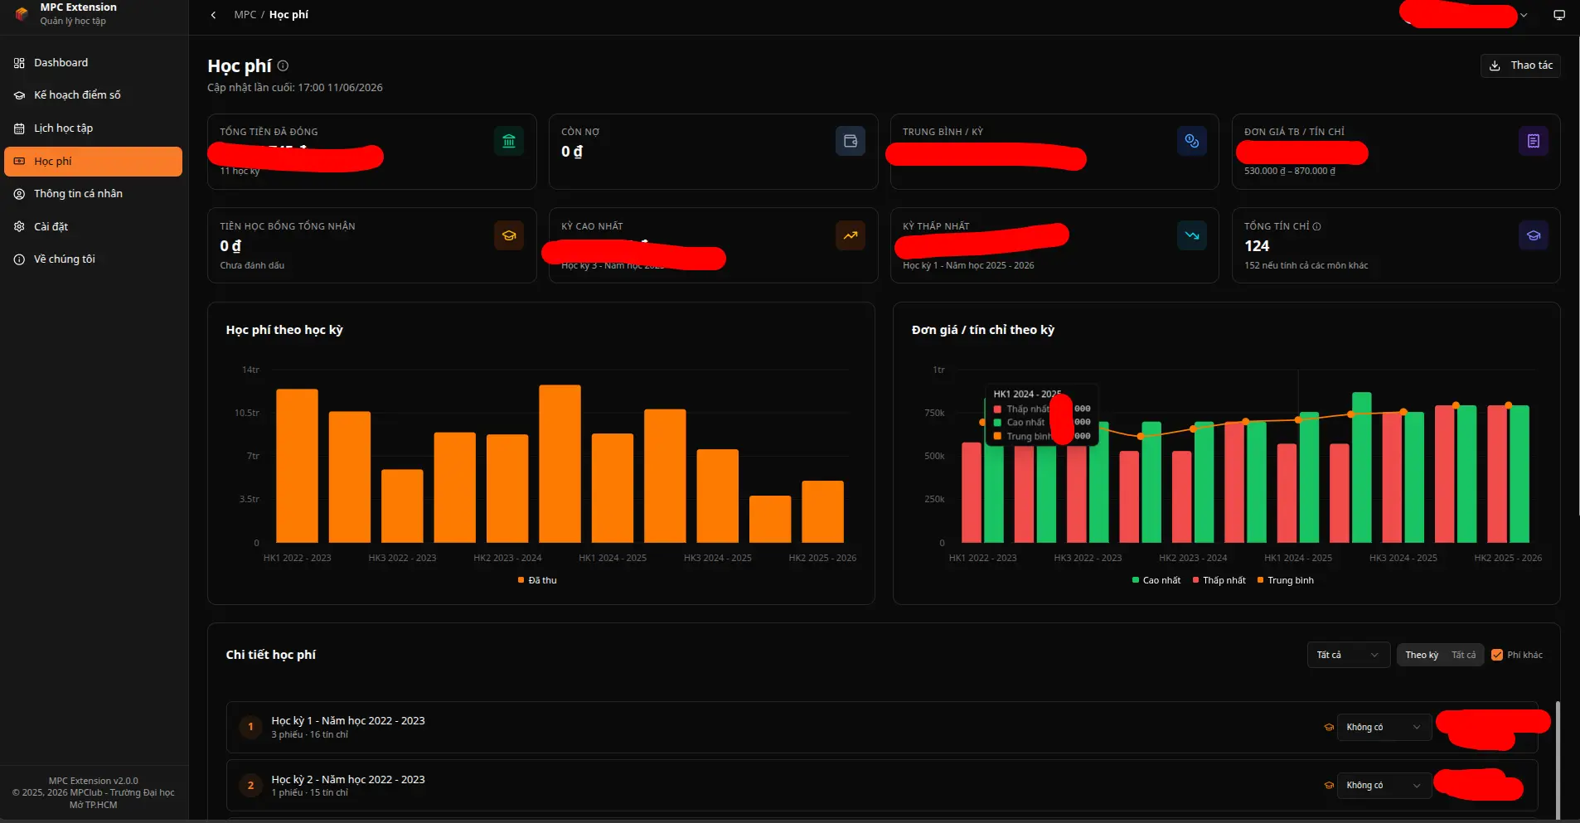
Task: Click the monitor icon in top right corner
Action: pyautogui.click(x=1559, y=15)
